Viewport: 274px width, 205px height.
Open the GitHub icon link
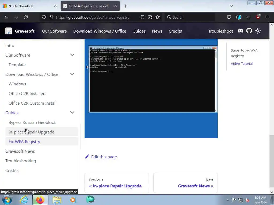249,31
